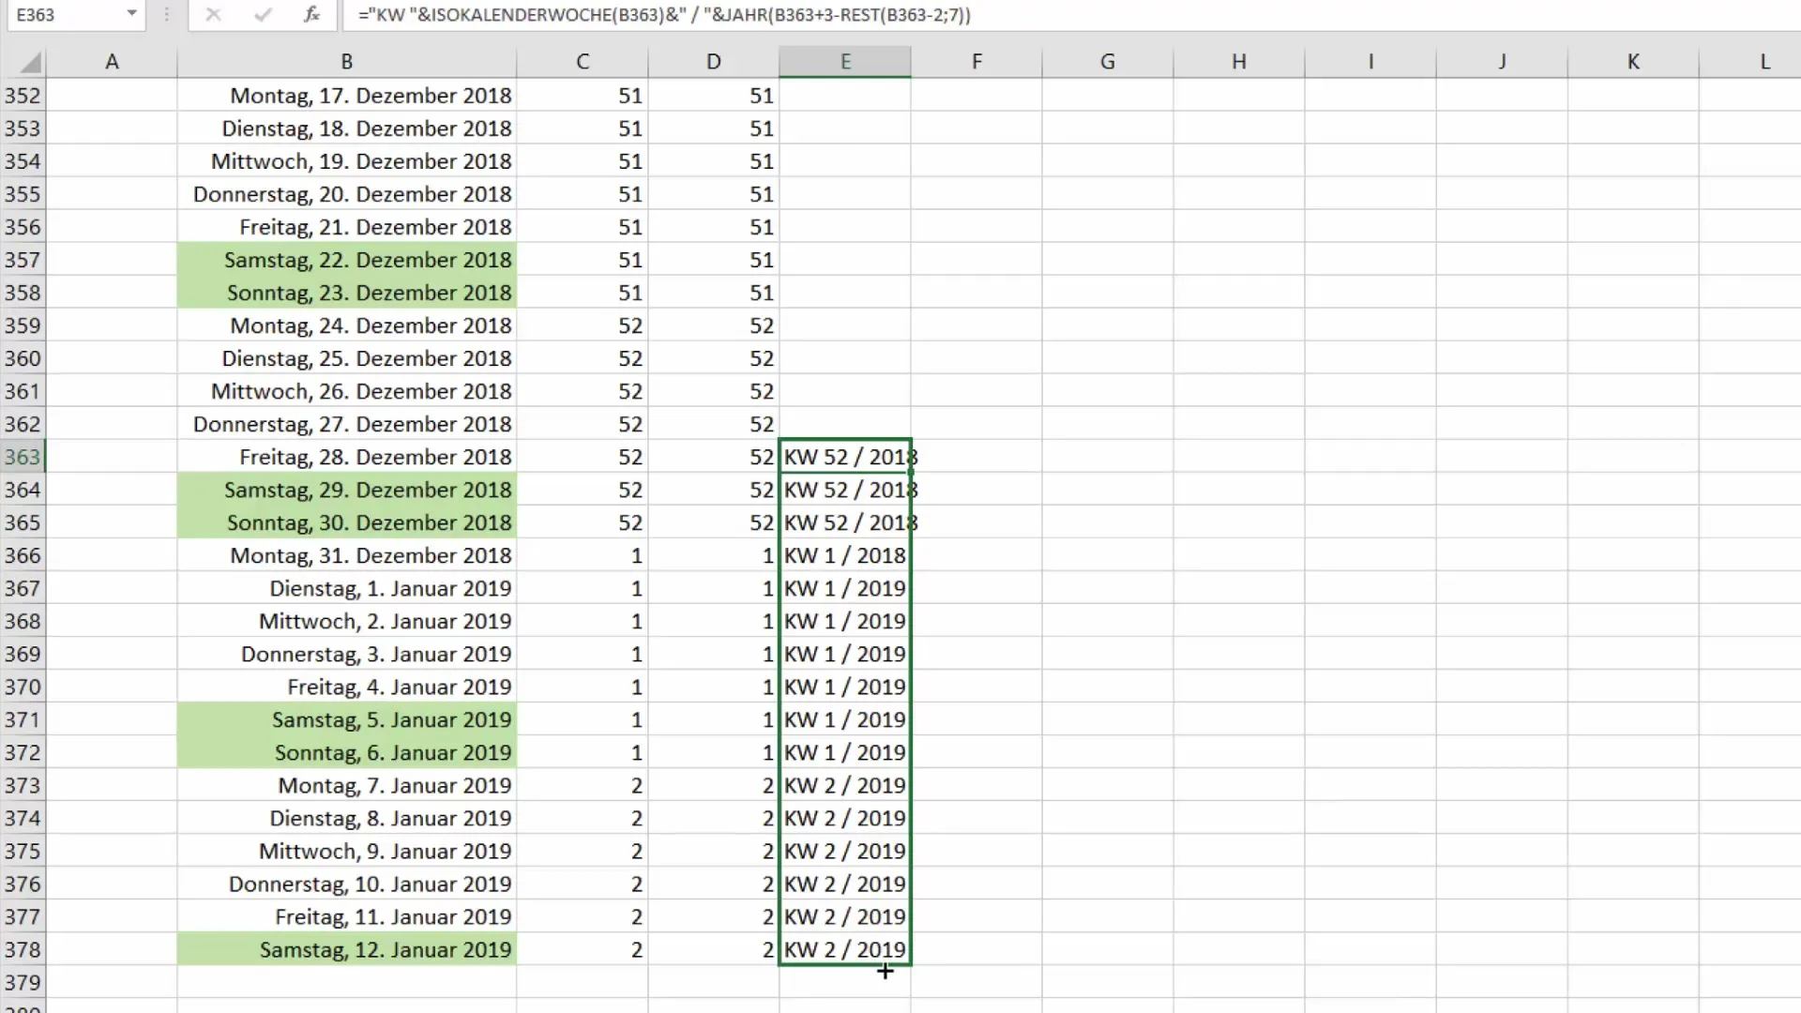Click cell 'Dienstag, 18. Dezember 2018'
The height and width of the screenshot is (1013, 1801).
347,129
